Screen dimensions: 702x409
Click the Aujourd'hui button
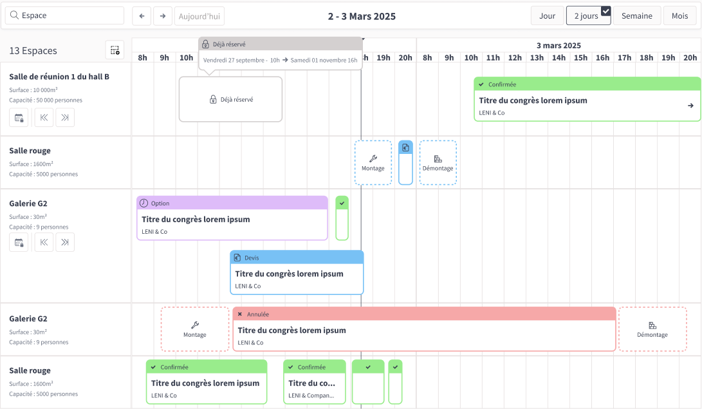tap(199, 16)
